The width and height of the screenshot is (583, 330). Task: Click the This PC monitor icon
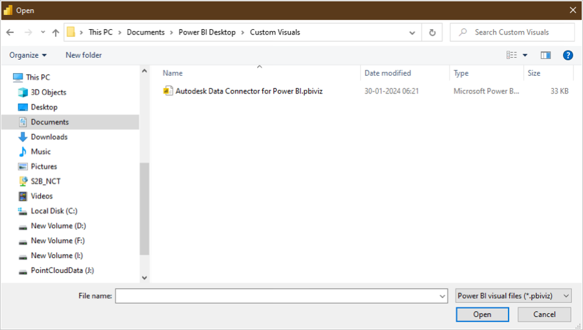pos(18,77)
